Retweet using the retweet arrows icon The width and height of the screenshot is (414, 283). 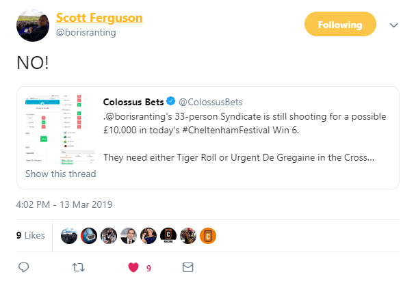[x=79, y=267]
